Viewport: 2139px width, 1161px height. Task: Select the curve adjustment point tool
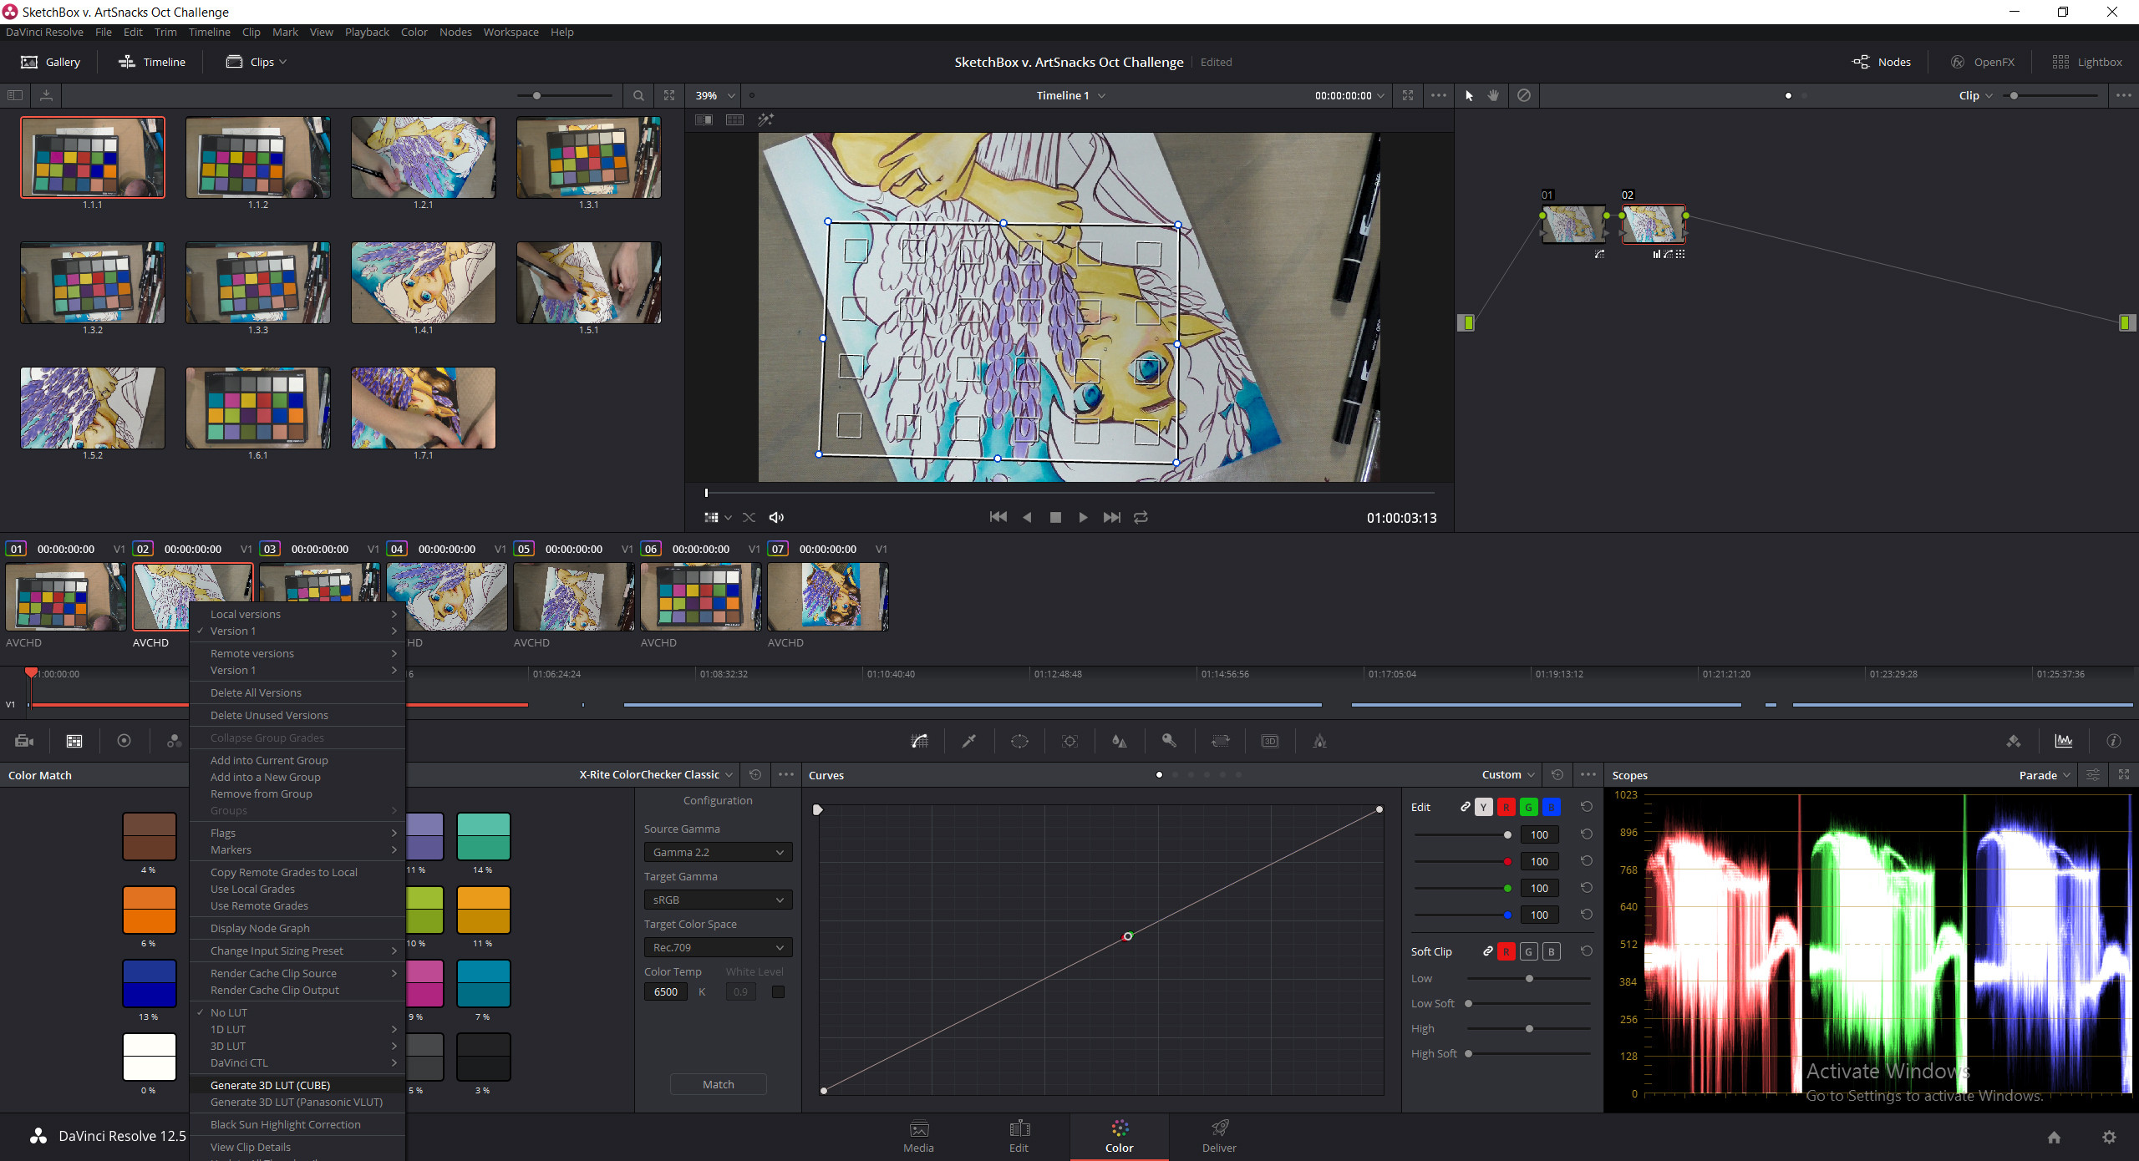coord(919,741)
